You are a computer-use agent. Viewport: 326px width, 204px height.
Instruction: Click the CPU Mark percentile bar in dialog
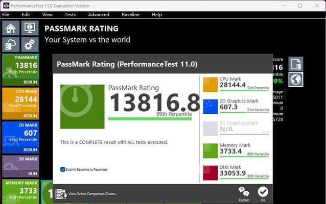click(x=244, y=90)
